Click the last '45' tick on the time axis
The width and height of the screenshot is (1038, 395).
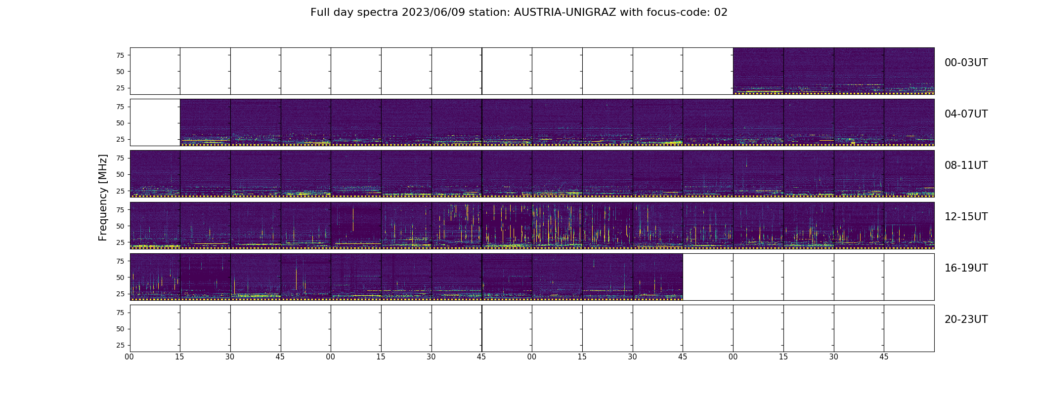[884, 356]
